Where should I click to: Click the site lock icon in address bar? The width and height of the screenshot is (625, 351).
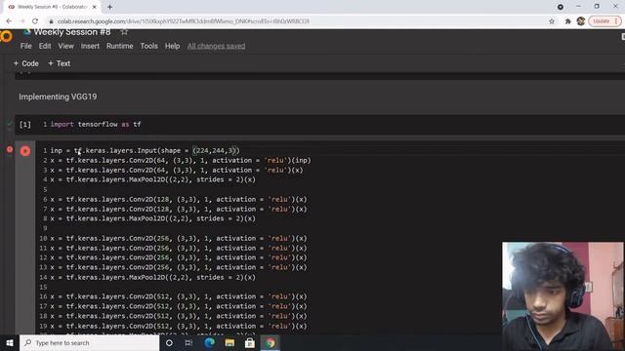(51, 21)
